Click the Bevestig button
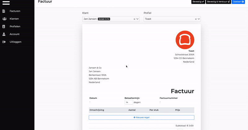The width and height of the screenshot is (248, 130). click(x=198, y=2)
